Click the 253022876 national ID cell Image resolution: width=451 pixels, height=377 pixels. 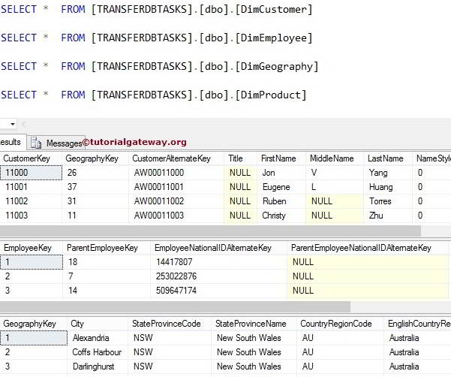218,276
